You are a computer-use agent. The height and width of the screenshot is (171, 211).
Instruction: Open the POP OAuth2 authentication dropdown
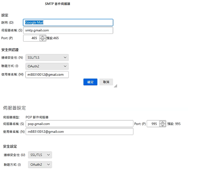coord(40,165)
